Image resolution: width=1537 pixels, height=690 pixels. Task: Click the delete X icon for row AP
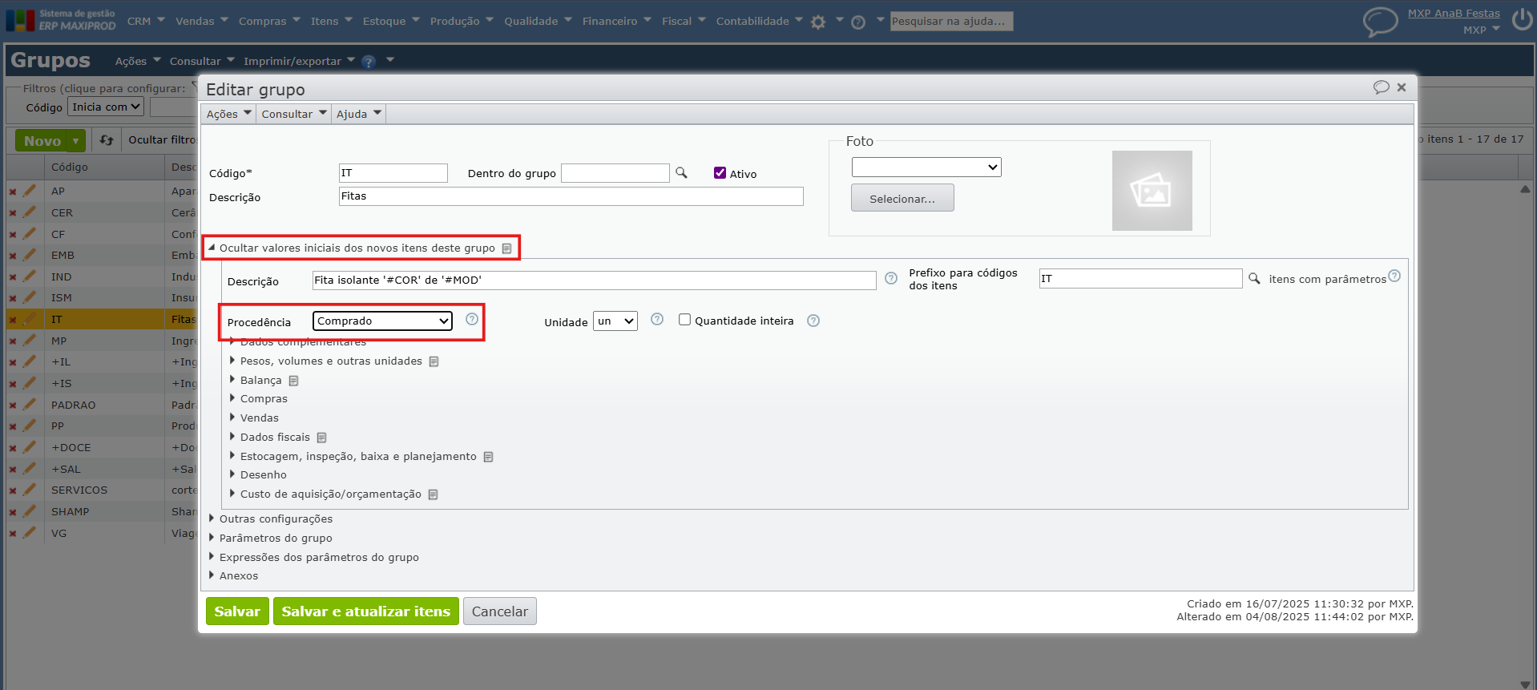(13, 192)
